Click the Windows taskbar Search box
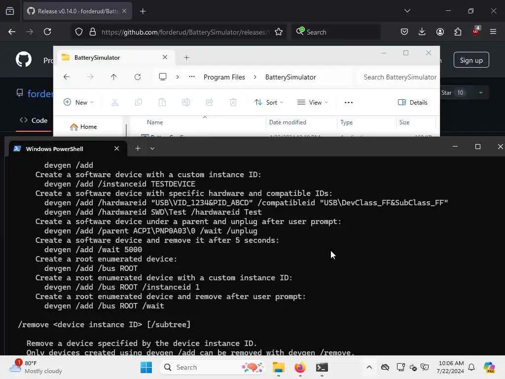This screenshot has height=379, width=505. coord(213,367)
